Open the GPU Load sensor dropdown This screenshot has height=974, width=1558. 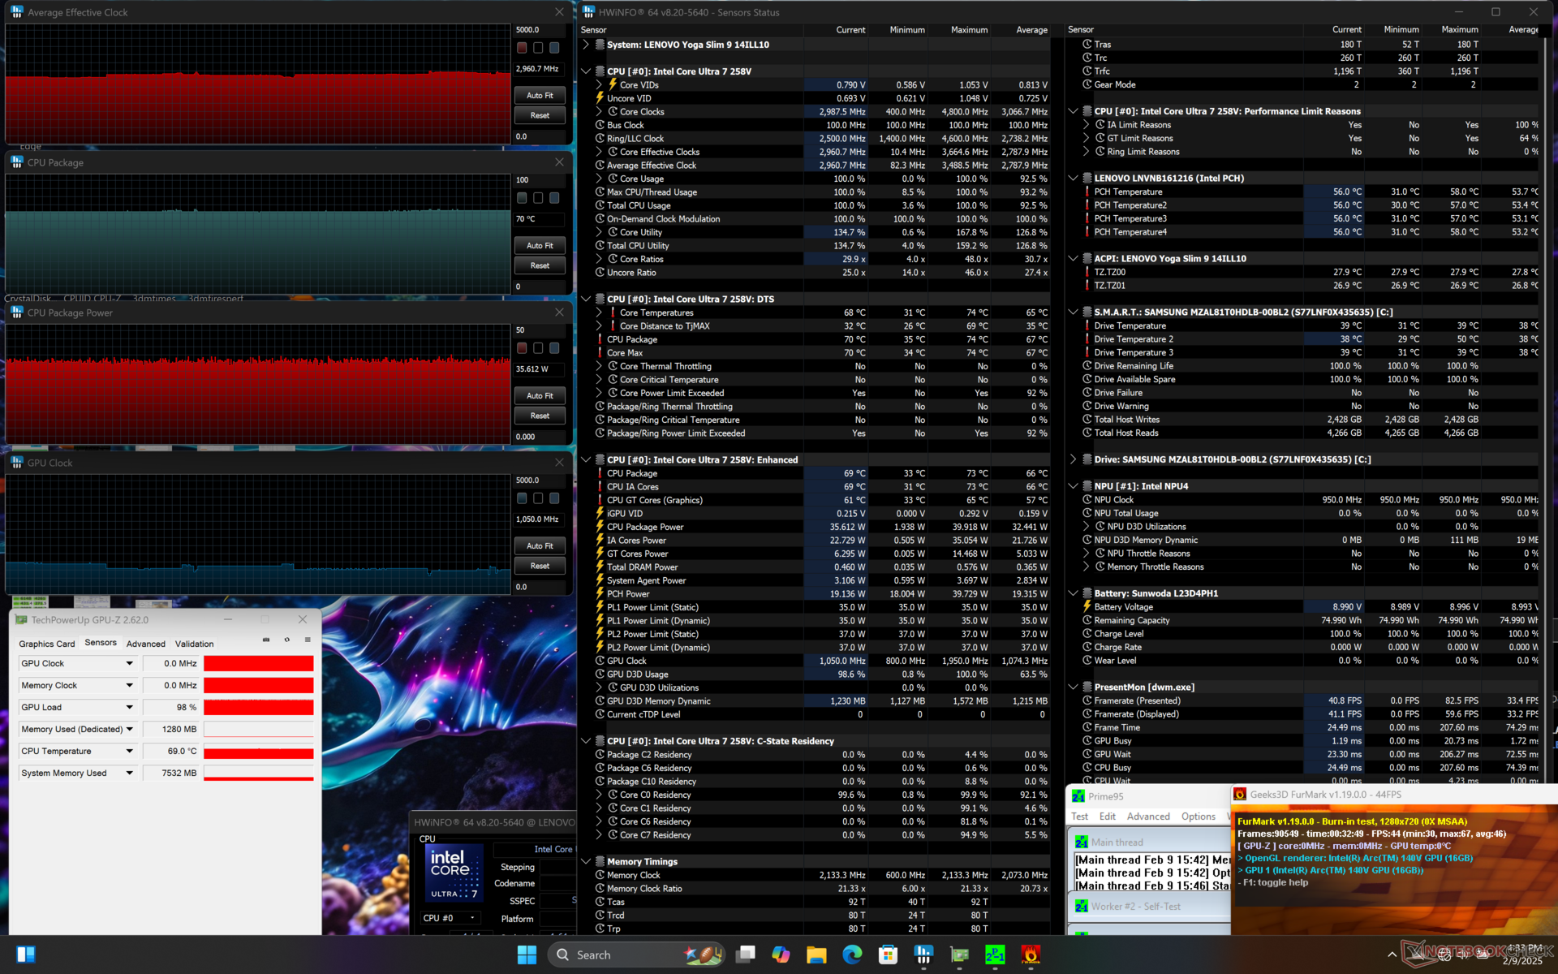coord(129,708)
